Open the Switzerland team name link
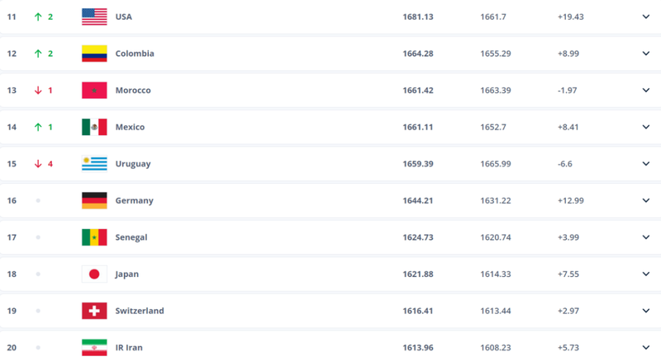The height and width of the screenshot is (361, 661). pos(140,311)
